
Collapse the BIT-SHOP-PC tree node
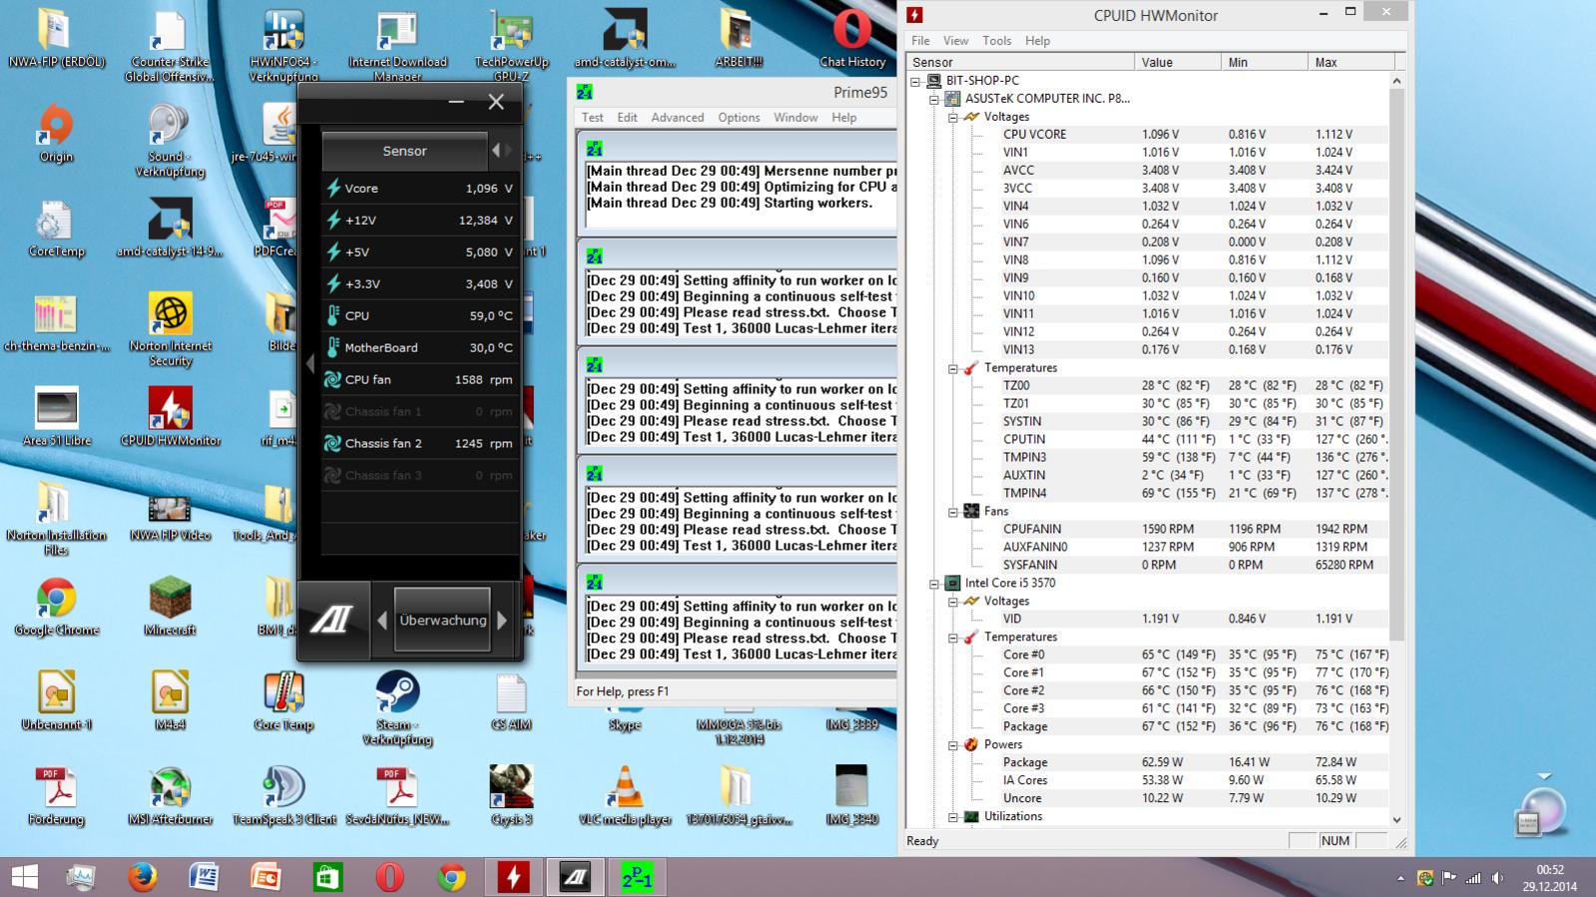915,81
